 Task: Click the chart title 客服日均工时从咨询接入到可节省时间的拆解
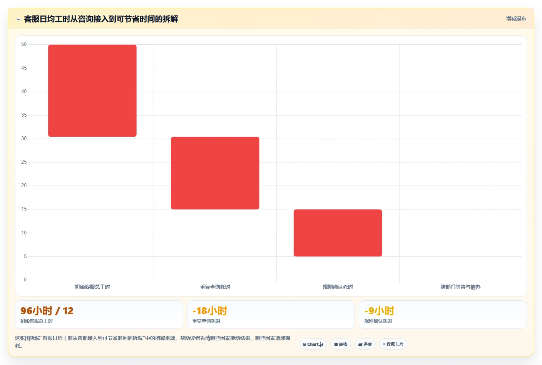coord(101,19)
